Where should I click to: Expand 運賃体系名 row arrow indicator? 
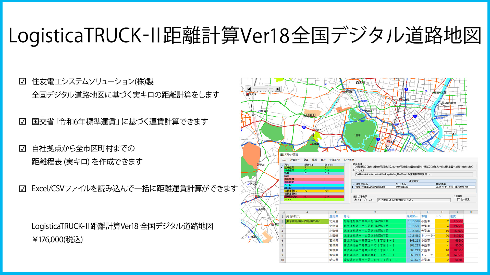[353, 187]
